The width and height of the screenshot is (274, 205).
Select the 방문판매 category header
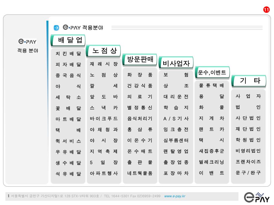pyautogui.click(x=140, y=60)
